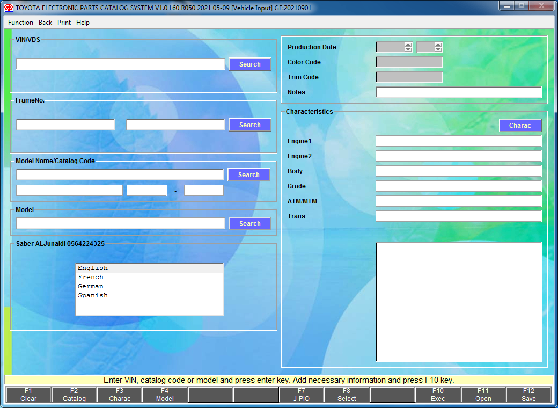Click the Body field
558x408 pixels.
[459, 171]
